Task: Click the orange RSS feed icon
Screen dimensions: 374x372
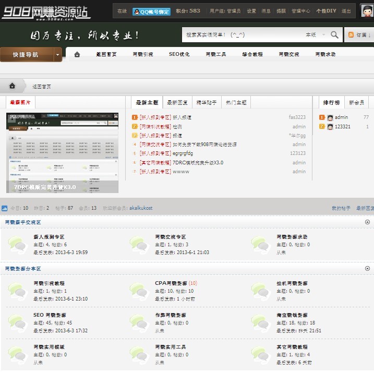Action: point(351,35)
